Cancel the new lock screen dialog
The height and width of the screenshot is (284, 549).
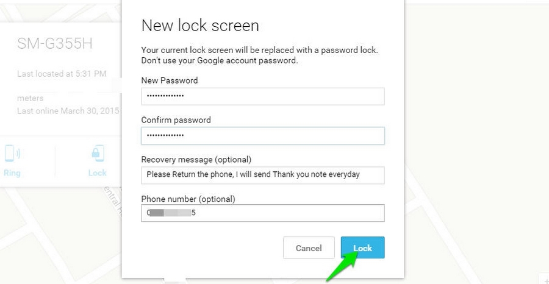309,247
